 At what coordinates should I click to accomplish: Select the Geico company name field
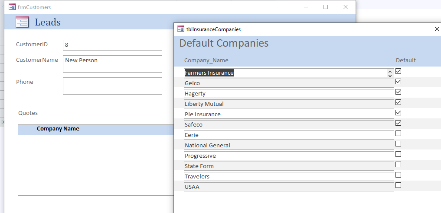pyautogui.click(x=289, y=83)
